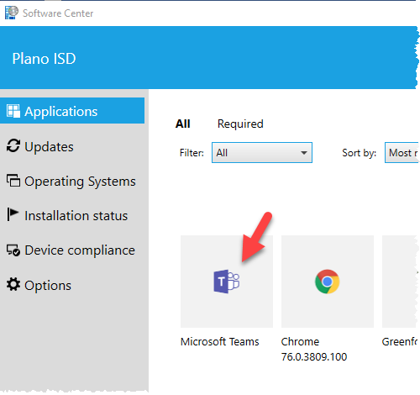Screen dimensions: 420x395
Task: Click the Plano ISD header text
Action: click(x=44, y=59)
